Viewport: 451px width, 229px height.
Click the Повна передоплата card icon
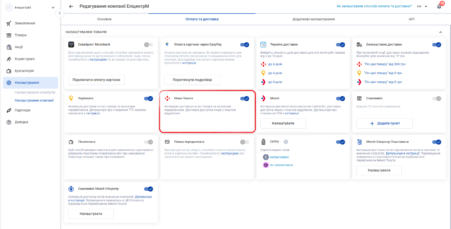click(x=167, y=142)
